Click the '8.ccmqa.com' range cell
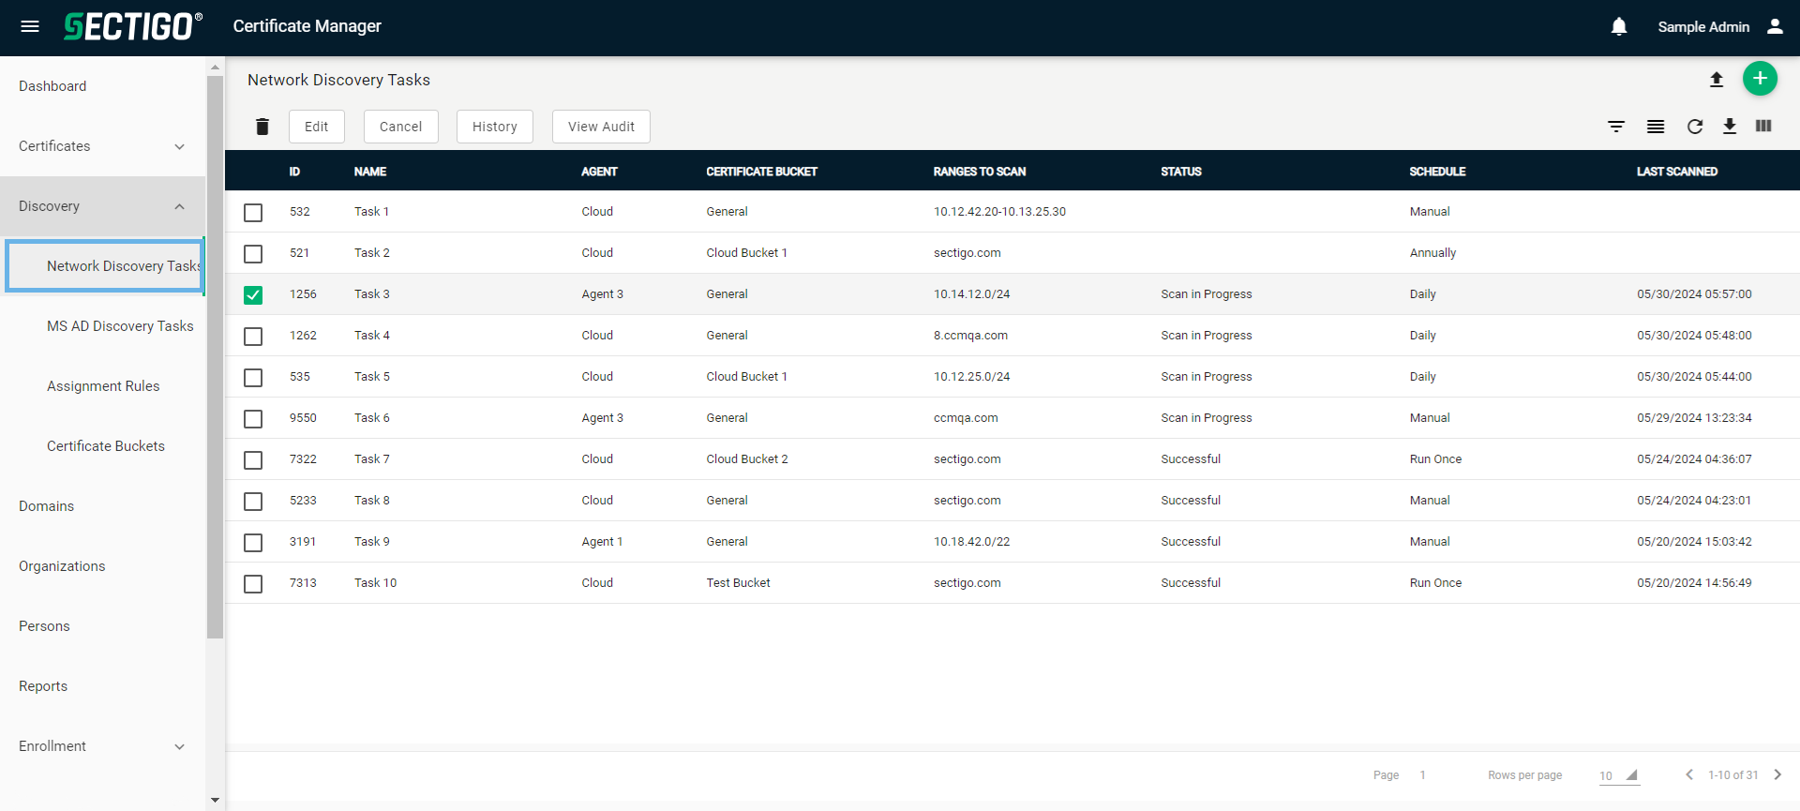 (970, 336)
